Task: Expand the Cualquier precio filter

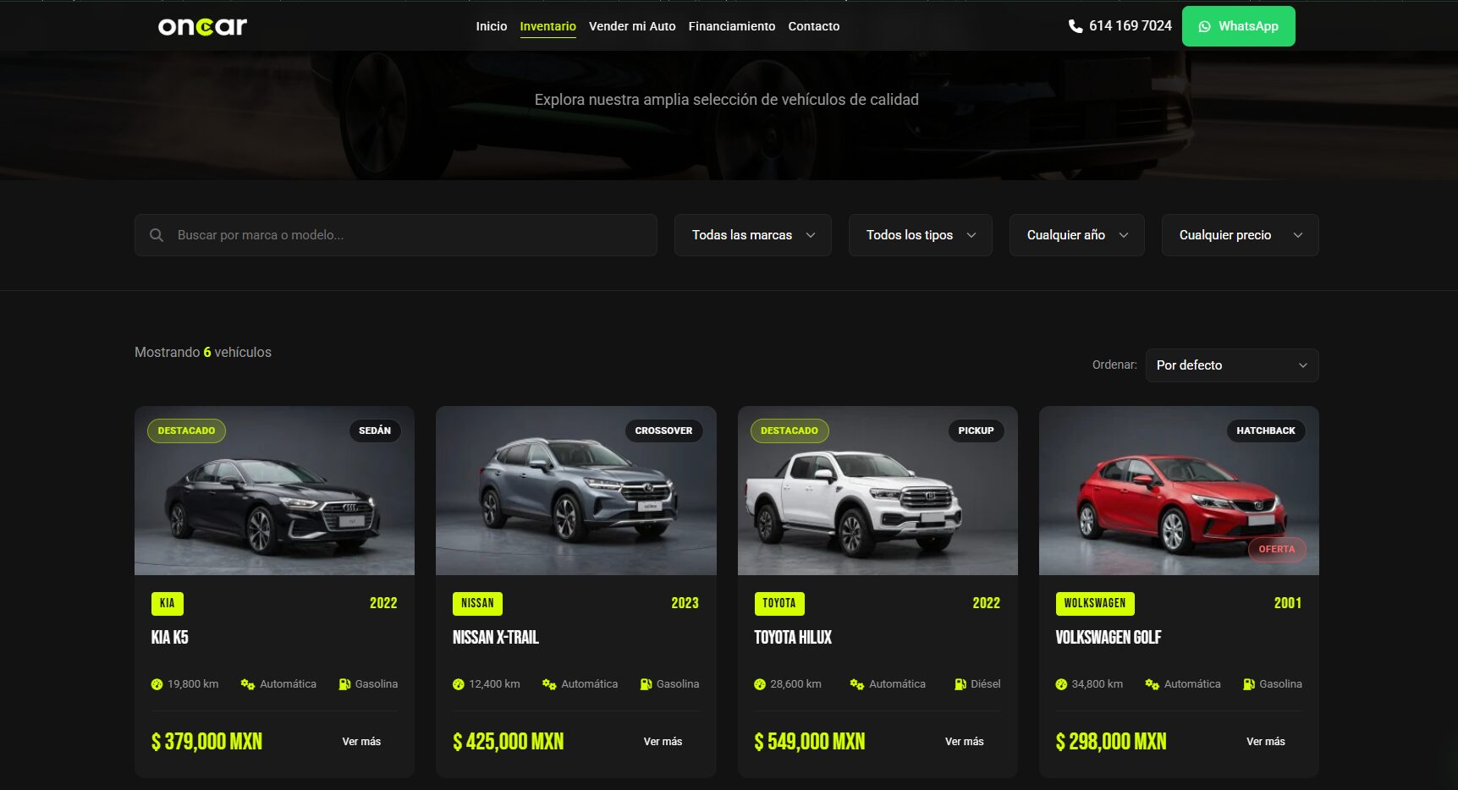Action: (x=1241, y=235)
